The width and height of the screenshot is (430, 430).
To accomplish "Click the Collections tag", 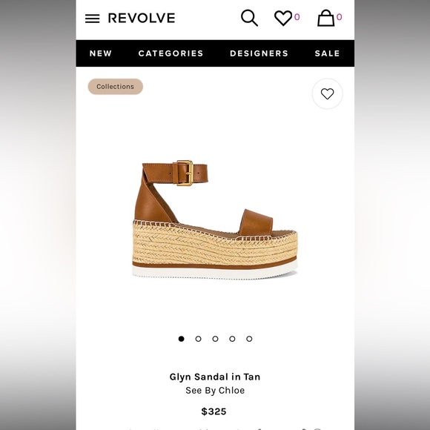I will coord(115,87).
